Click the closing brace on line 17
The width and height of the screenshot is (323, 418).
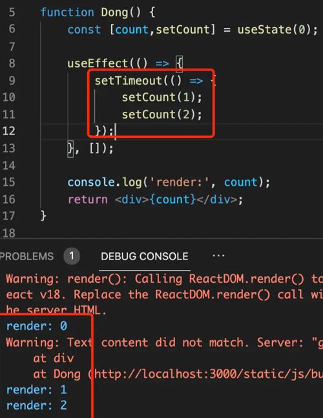coord(43,215)
